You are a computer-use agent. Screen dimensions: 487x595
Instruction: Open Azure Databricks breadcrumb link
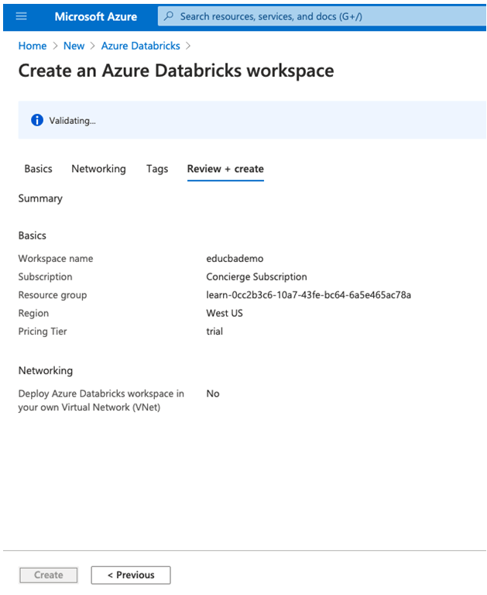tap(140, 46)
